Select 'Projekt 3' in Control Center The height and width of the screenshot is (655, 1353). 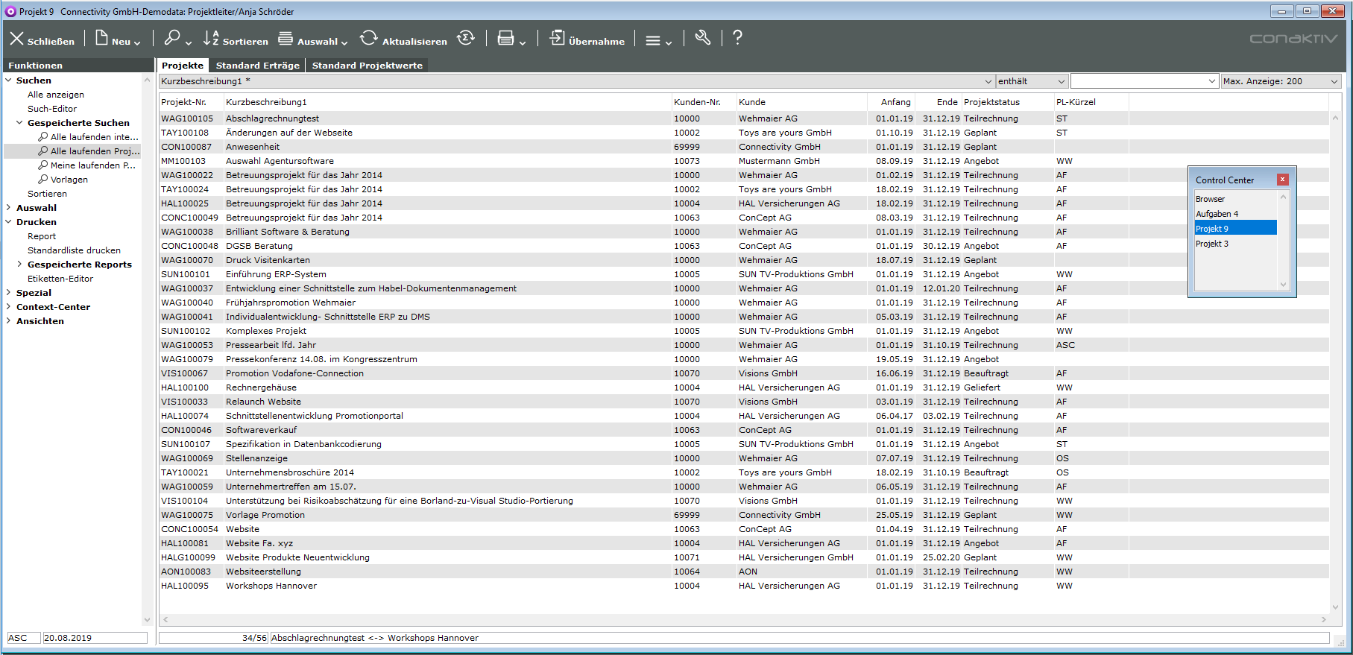(1235, 244)
